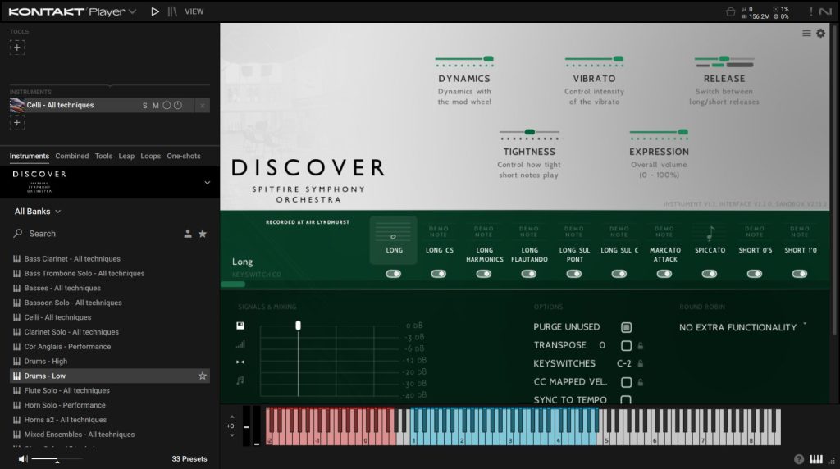Screen dimensions: 840x469
Task: Click first round knob icon on Celli row
Action: (x=167, y=106)
